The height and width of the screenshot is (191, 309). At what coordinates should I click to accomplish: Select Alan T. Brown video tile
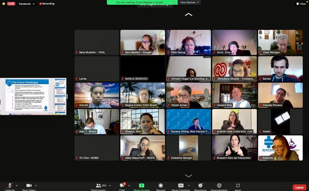97,122
